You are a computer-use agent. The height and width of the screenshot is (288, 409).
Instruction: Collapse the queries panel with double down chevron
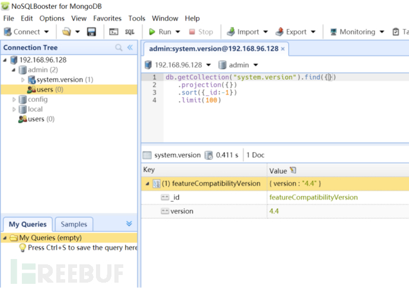129,224
